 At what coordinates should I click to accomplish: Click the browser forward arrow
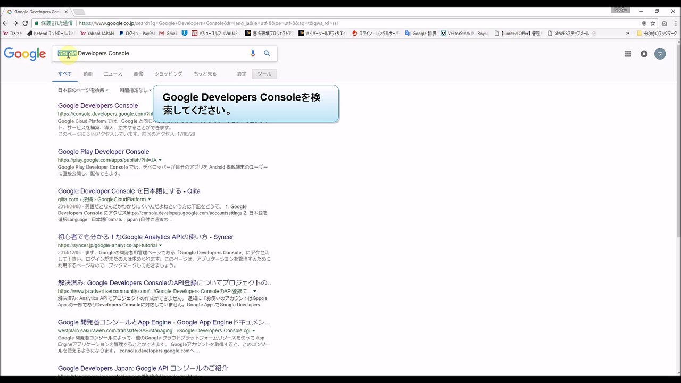click(15, 23)
